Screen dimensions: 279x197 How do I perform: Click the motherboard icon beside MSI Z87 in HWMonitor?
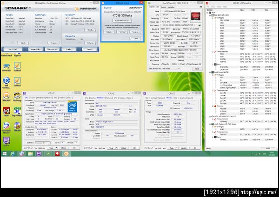click(213, 15)
